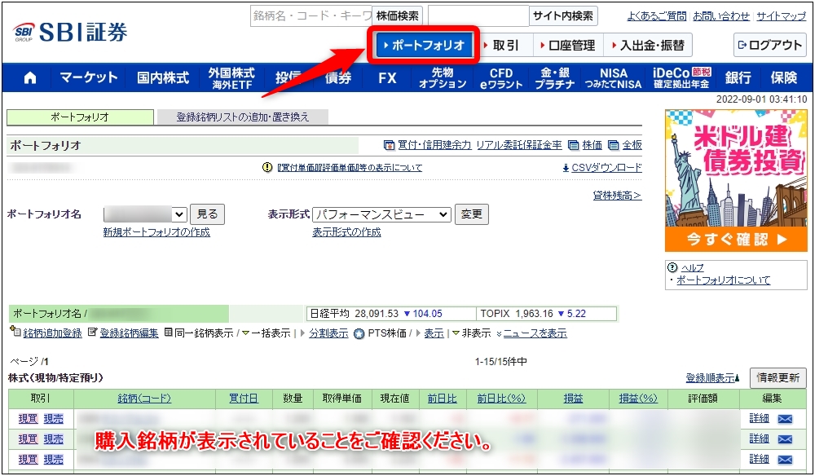Click the 株価 board icon link

[x=585, y=145]
